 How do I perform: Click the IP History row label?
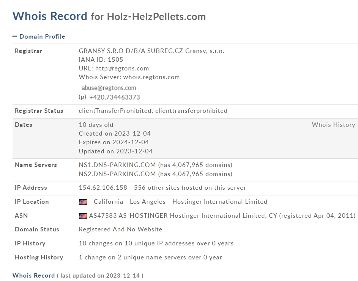30,244
